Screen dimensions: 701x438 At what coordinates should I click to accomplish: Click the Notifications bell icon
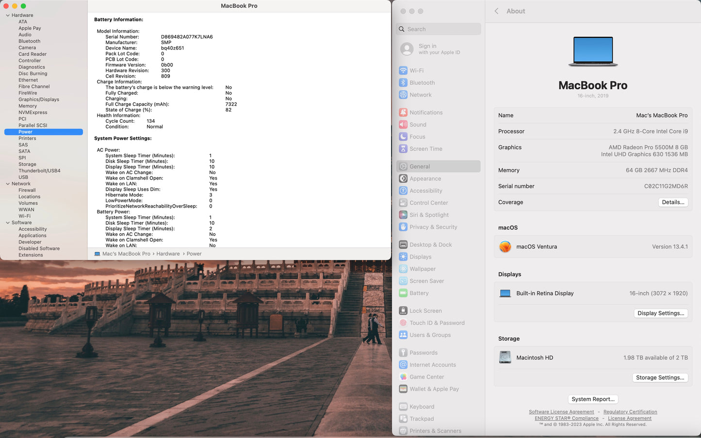tap(403, 113)
